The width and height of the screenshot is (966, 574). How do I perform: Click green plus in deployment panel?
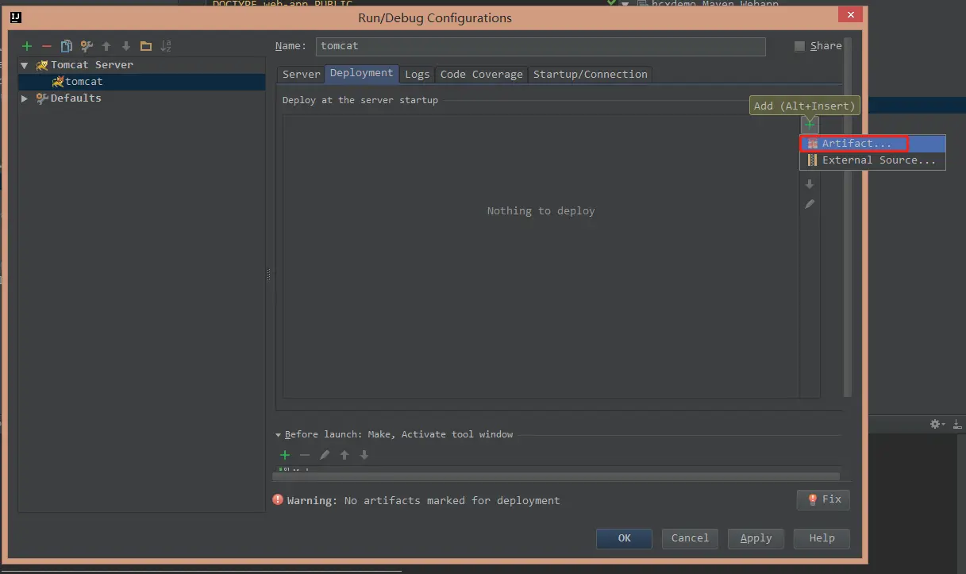point(809,124)
